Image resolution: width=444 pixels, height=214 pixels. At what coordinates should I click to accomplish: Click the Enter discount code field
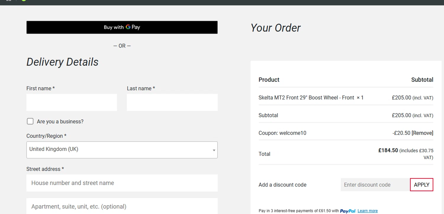point(375,185)
